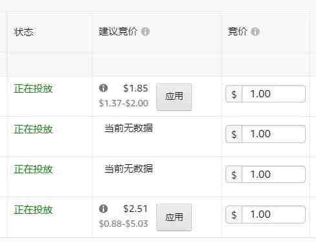The width and height of the screenshot is (316, 248).
Task: Select the bid input in the third row
Action: (273, 175)
